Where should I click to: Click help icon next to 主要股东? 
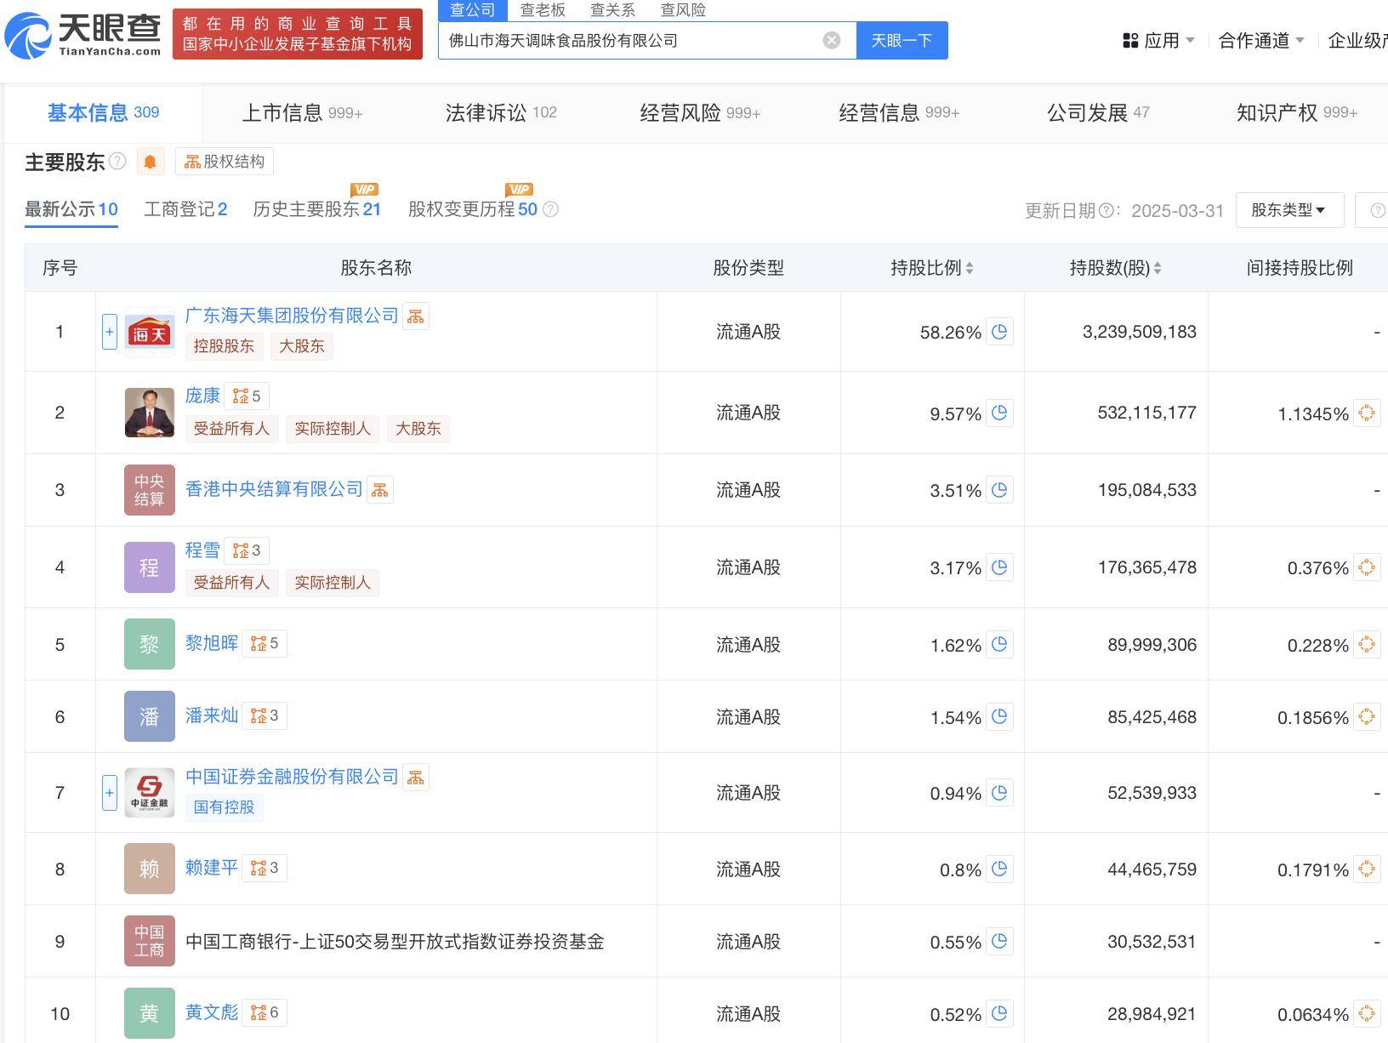[x=118, y=162]
